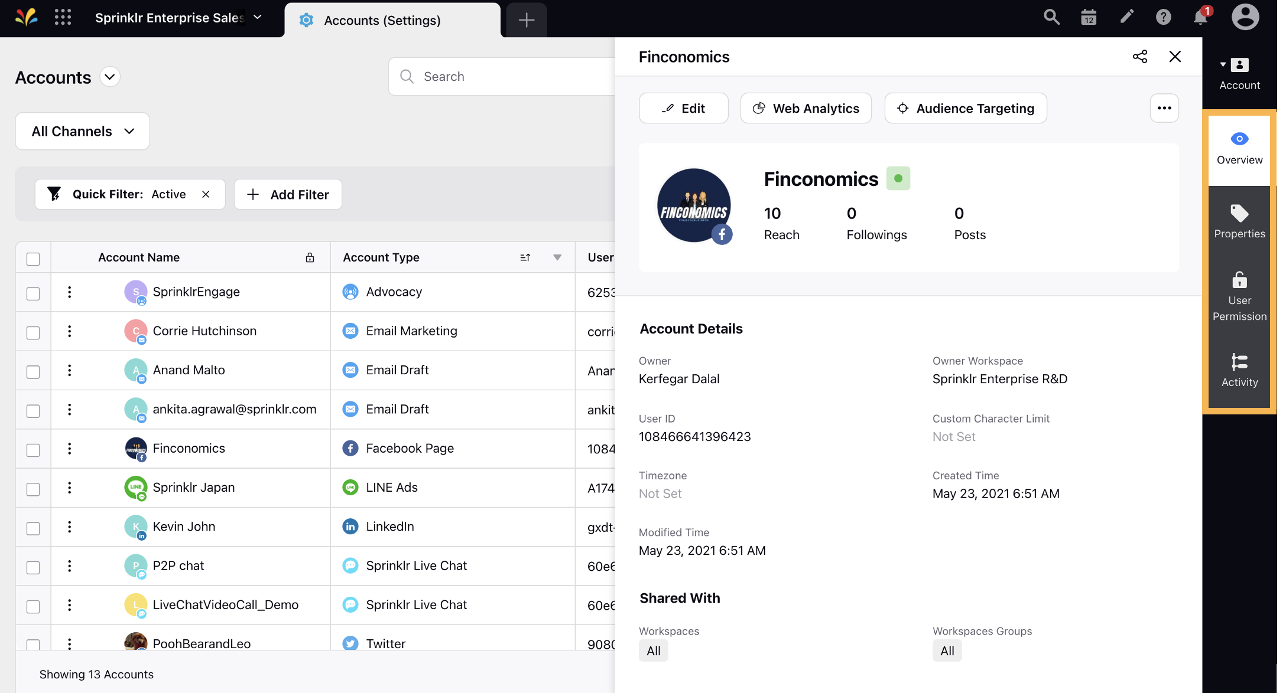Click the User ID value 108466641396423
This screenshot has height=693, width=1286.
pyautogui.click(x=694, y=437)
